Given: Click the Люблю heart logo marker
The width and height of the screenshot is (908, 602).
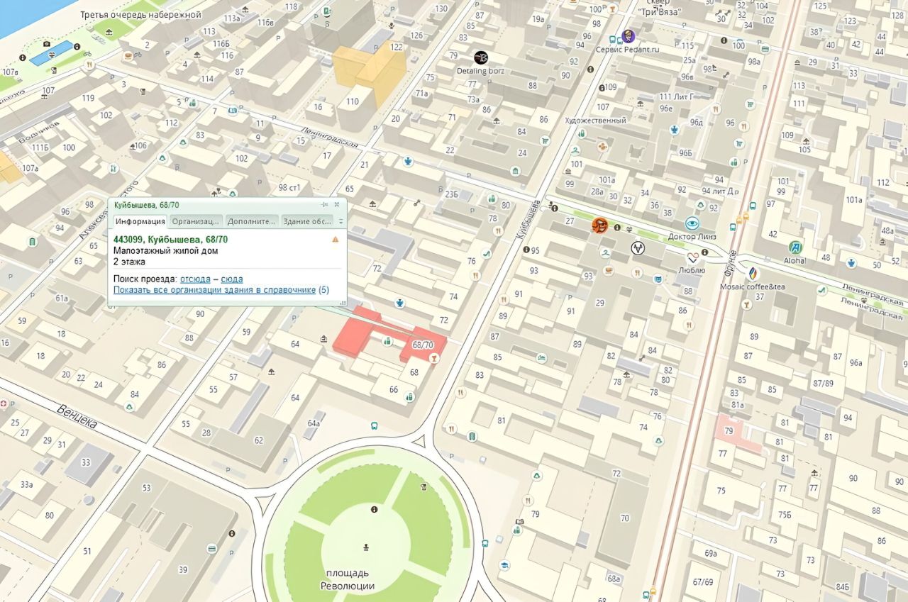Looking at the screenshot, I should tap(692, 257).
